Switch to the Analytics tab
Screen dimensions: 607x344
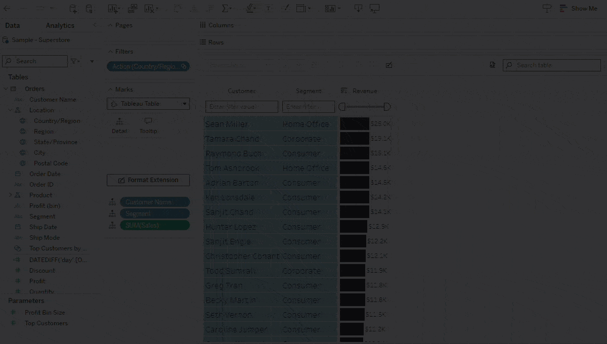[x=60, y=25]
